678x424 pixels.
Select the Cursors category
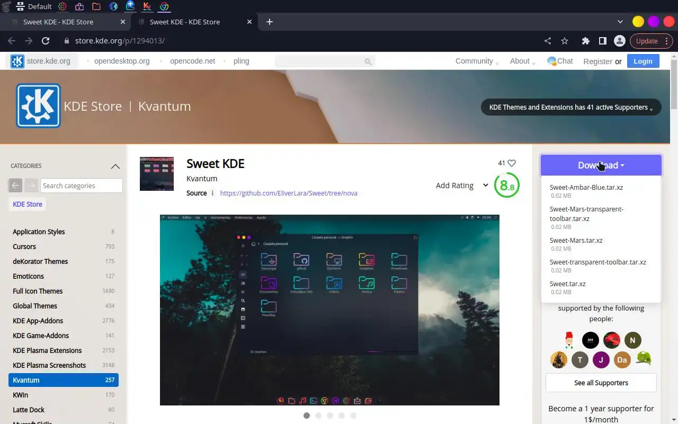64,246
